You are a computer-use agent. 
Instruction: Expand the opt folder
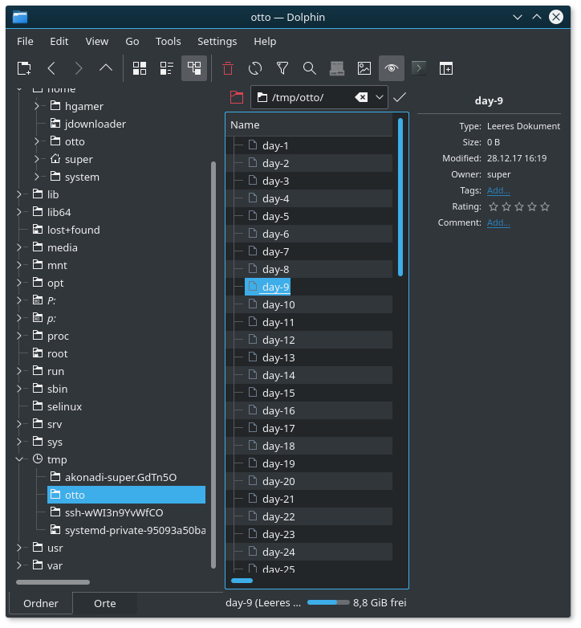pyautogui.click(x=19, y=283)
